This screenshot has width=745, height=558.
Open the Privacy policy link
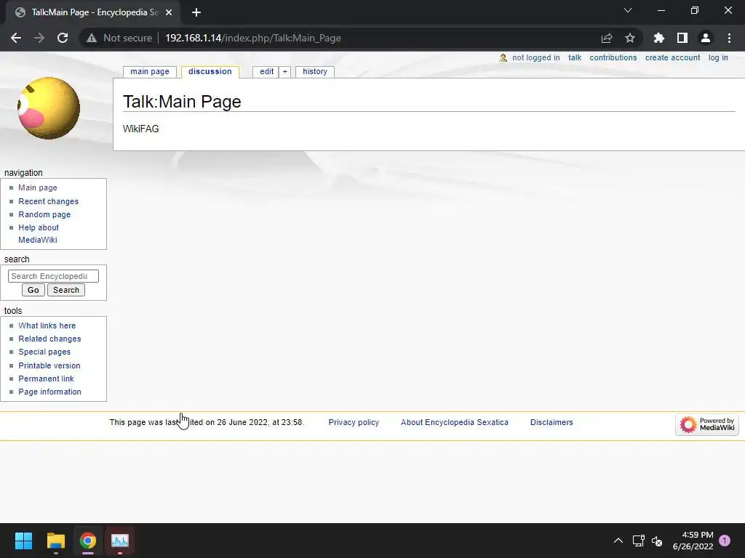coord(354,422)
